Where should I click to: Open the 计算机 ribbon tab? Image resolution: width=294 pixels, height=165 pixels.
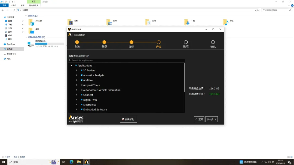pyautogui.click(x=13, y=5)
